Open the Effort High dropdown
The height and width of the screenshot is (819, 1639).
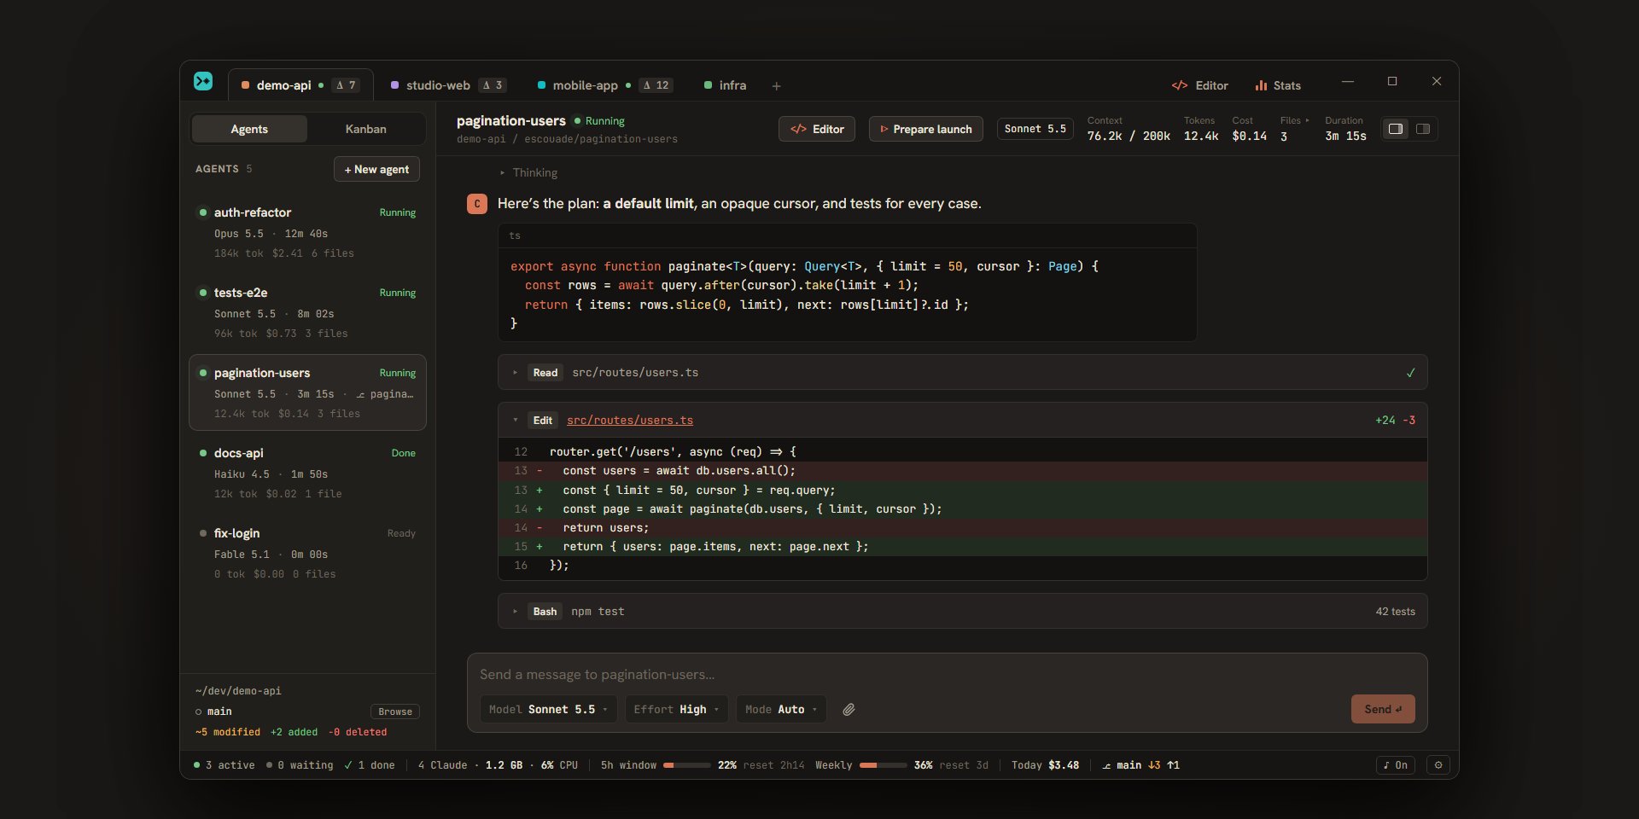coord(677,710)
